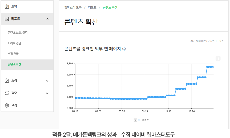The height and width of the screenshot is (138, 230).
Task: Open 콘텐츠 노출/클릭 report
Action: pos(18,33)
